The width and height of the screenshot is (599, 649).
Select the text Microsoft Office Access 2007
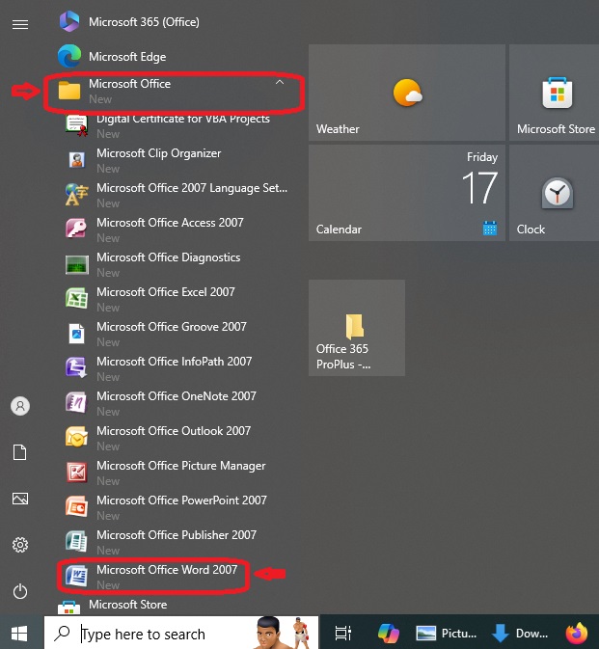[x=170, y=222]
